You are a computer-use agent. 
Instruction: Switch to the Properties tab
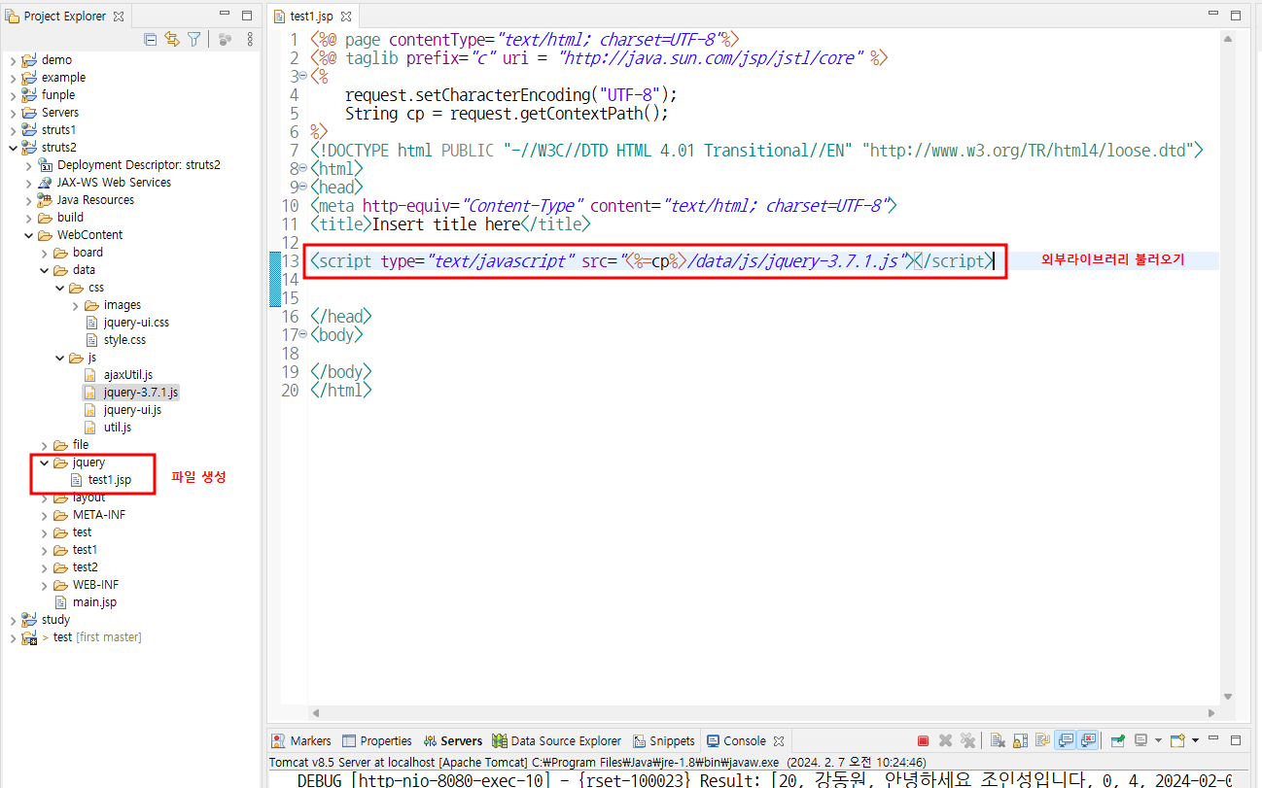point(377,740)
